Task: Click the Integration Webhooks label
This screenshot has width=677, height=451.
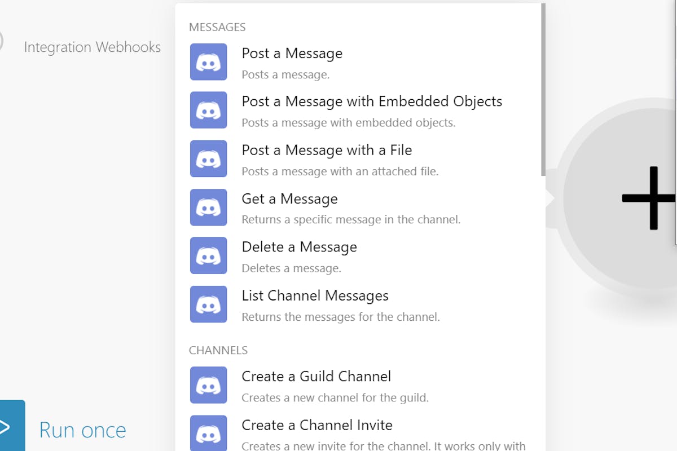Action: click(x=92, y=47)
